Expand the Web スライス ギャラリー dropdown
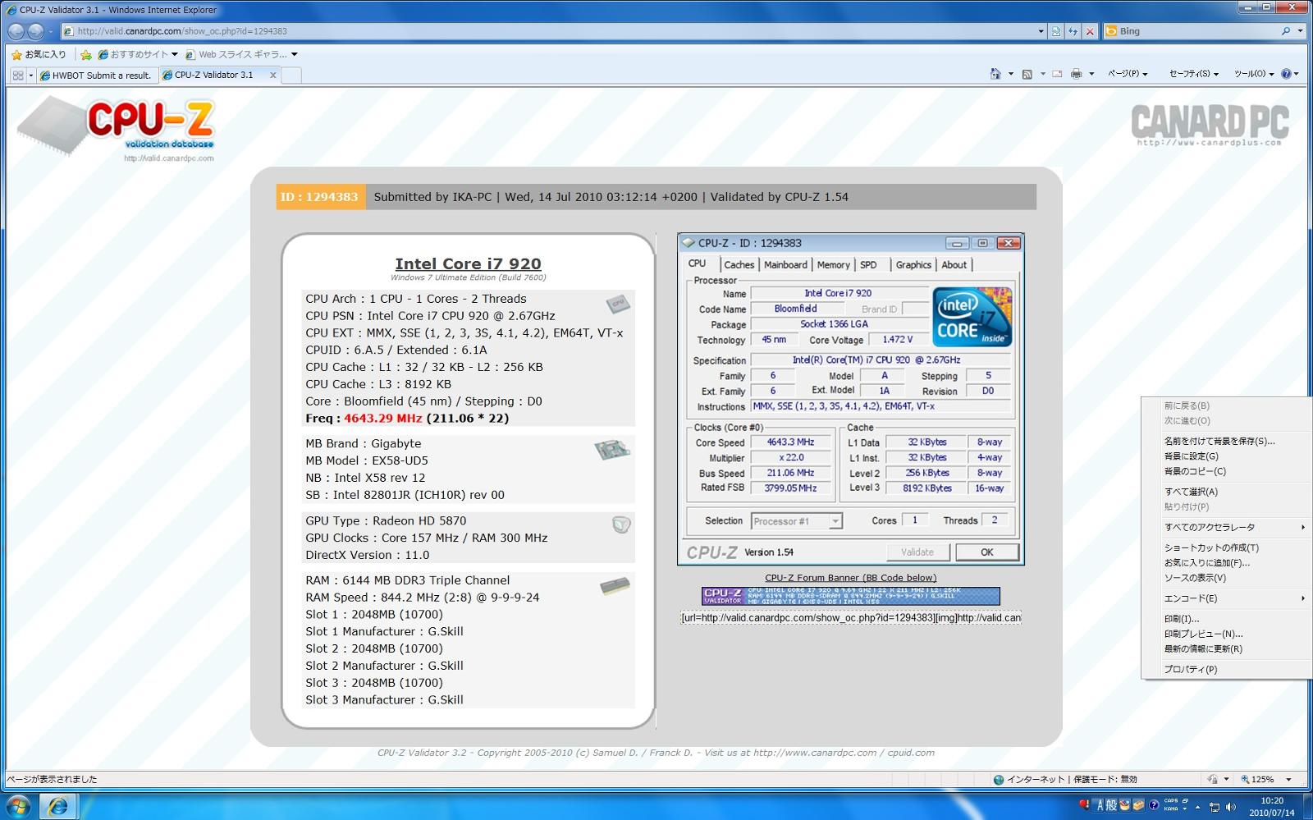Viewport: 1313px width, 820px height. point(294,54)
